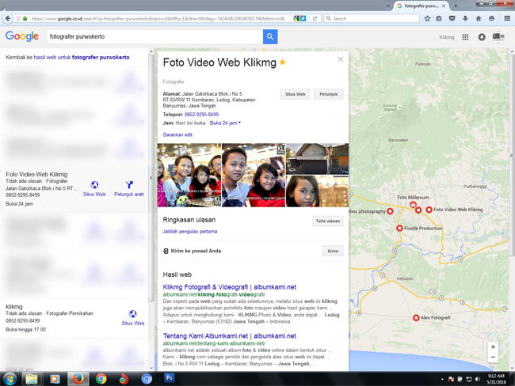Call phone number 0852-9295-8499 link in card
515x386 pixels.
coord(201,115)
